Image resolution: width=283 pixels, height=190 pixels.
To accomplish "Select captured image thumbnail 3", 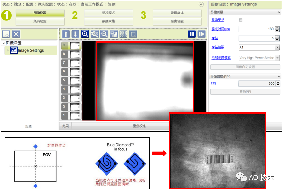I will point(71,98).
